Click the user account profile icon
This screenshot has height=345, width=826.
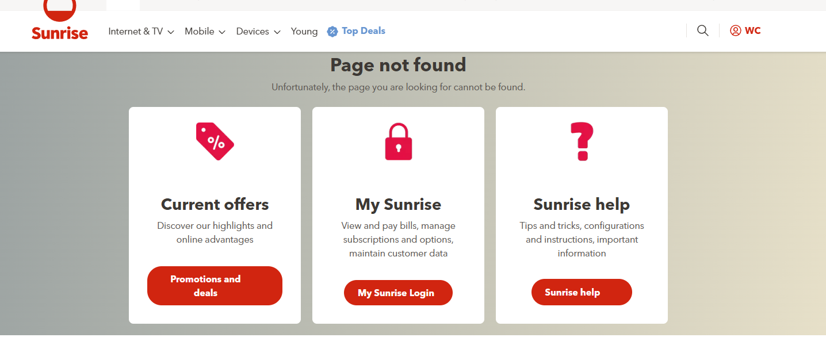pos(735,31)
